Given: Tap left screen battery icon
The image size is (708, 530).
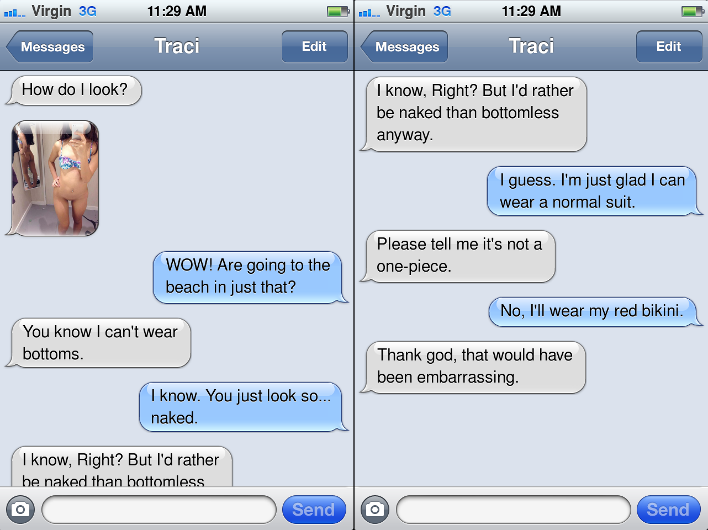Looking at the screenshot, I should 338,11.
